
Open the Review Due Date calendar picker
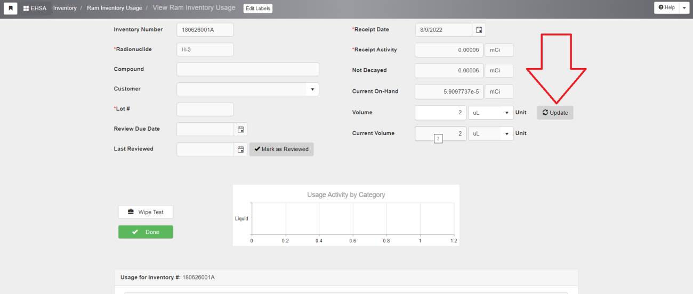(240, 129)
